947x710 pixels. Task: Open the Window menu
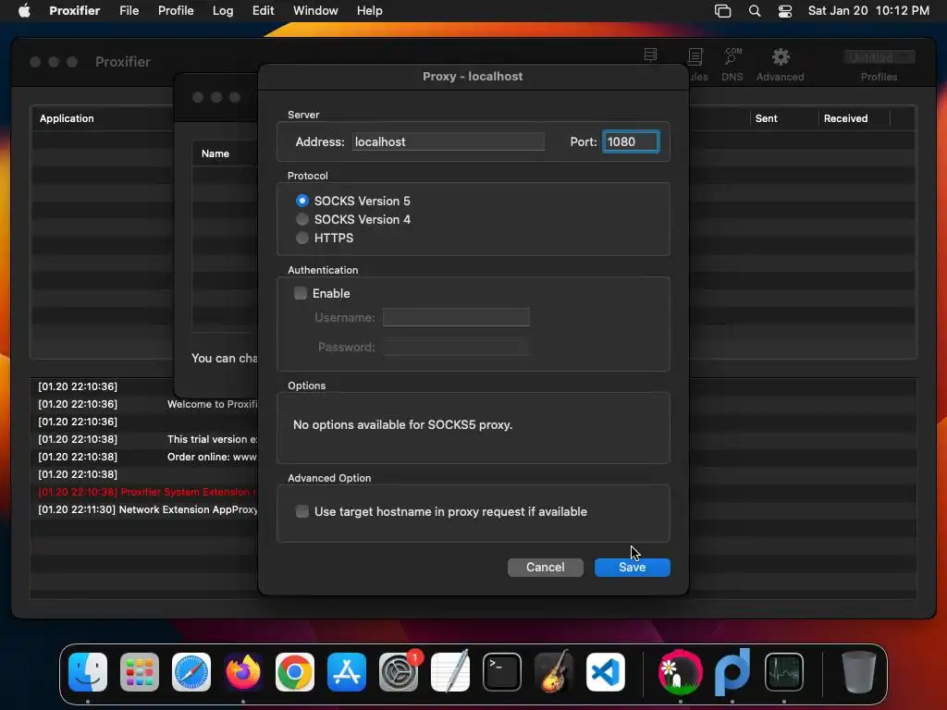[315, 11]
